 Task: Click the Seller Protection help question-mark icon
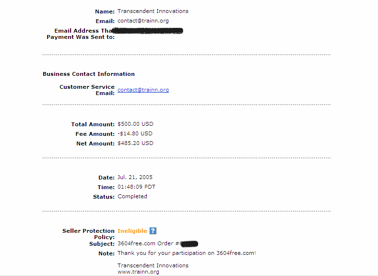click(153, 231)
